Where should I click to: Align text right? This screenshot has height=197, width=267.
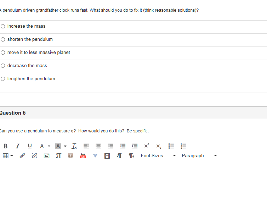(x=110, y=146)
